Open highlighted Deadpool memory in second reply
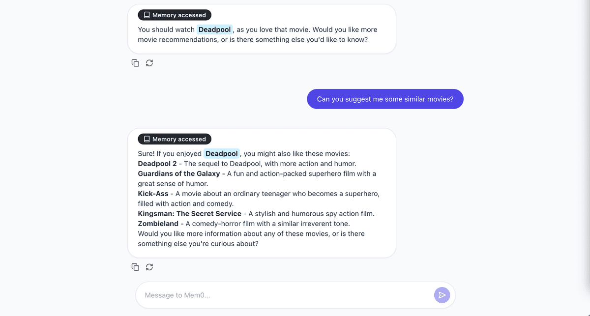The width and height of the screenshot is (590, 316). point(222,153)
